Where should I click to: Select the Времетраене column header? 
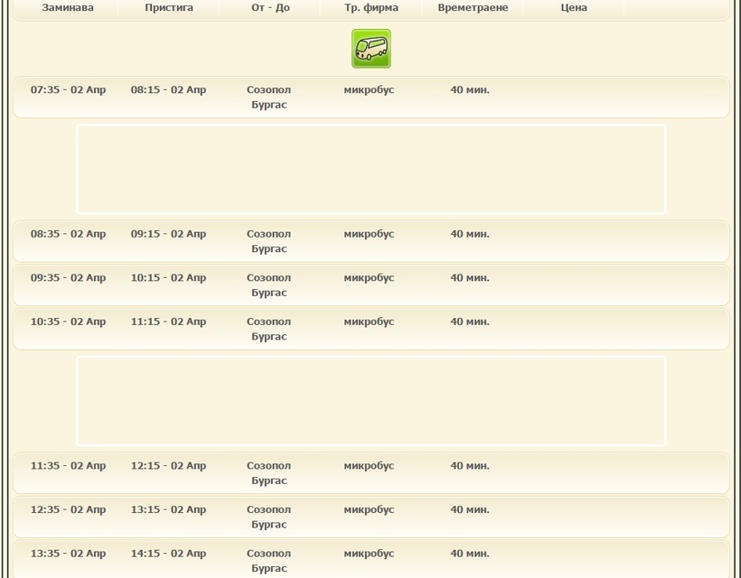coord(473,8)
